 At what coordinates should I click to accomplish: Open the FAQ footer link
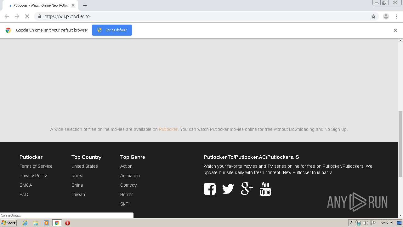(24, 195)
